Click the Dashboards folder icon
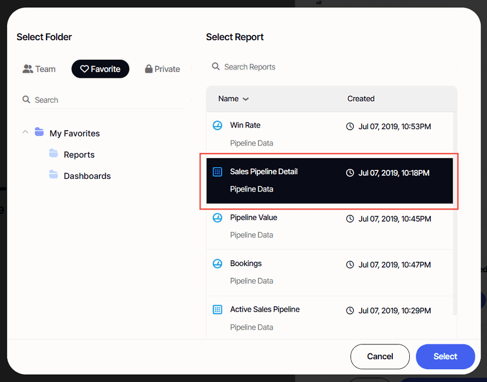This screenshot has height=382, width=487. point(53,175)
